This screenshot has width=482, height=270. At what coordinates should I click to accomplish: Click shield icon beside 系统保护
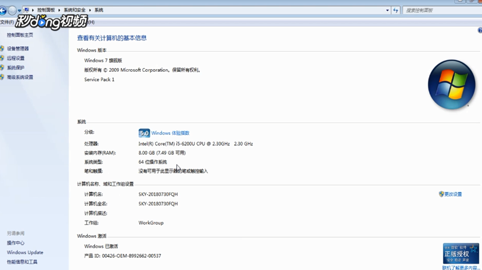click(x=2, y=68)
